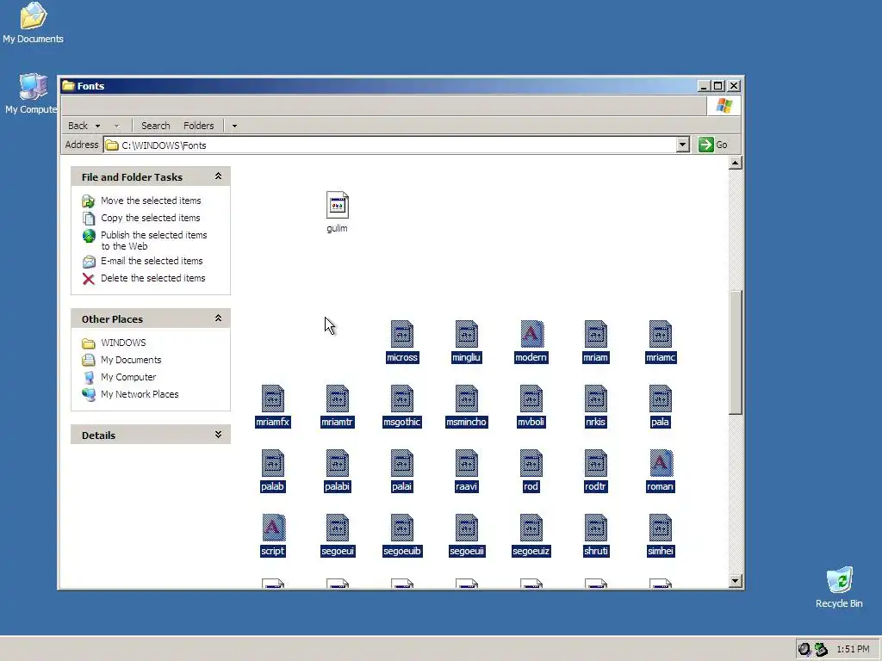Click the taskbar clock showing 1:51 PM
This screenshot has height=661, width=882.
point(853,649)
